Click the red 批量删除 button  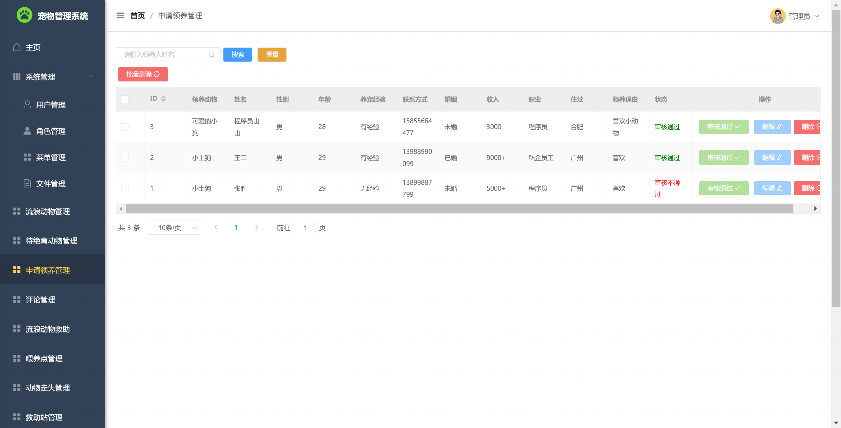click(x=143, y=74)
